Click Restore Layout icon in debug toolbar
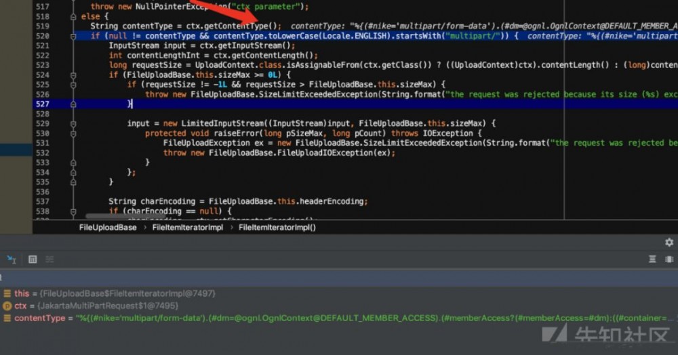Viewport: 678px width, 355px height. coord(652,259)
